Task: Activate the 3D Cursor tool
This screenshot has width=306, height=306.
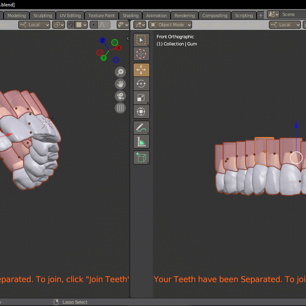Action: click(x=141, y=54)
